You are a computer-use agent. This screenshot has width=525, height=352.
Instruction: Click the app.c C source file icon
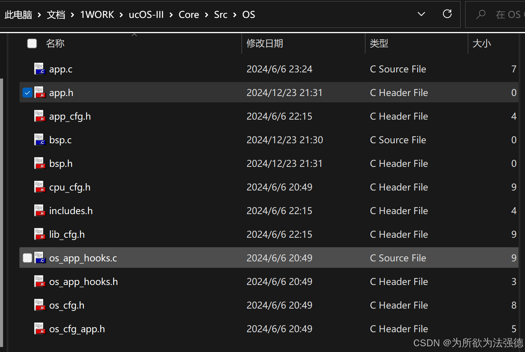40,69
